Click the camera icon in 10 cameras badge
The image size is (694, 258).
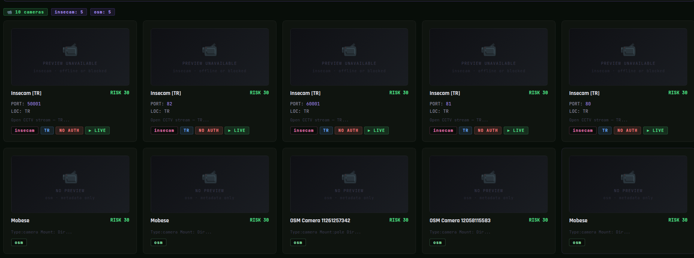pos(9,12)
